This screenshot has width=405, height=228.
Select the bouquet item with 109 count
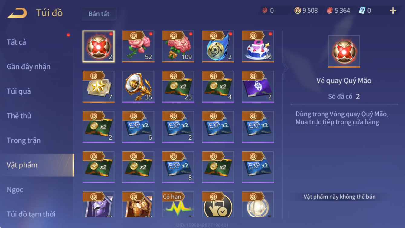coord(178,47)
